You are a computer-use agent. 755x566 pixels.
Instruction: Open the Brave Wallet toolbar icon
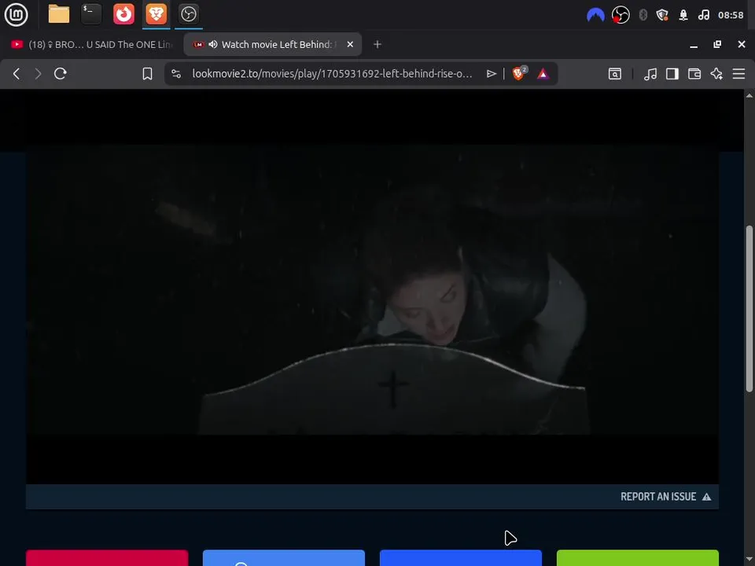click(x=694, y=74)
